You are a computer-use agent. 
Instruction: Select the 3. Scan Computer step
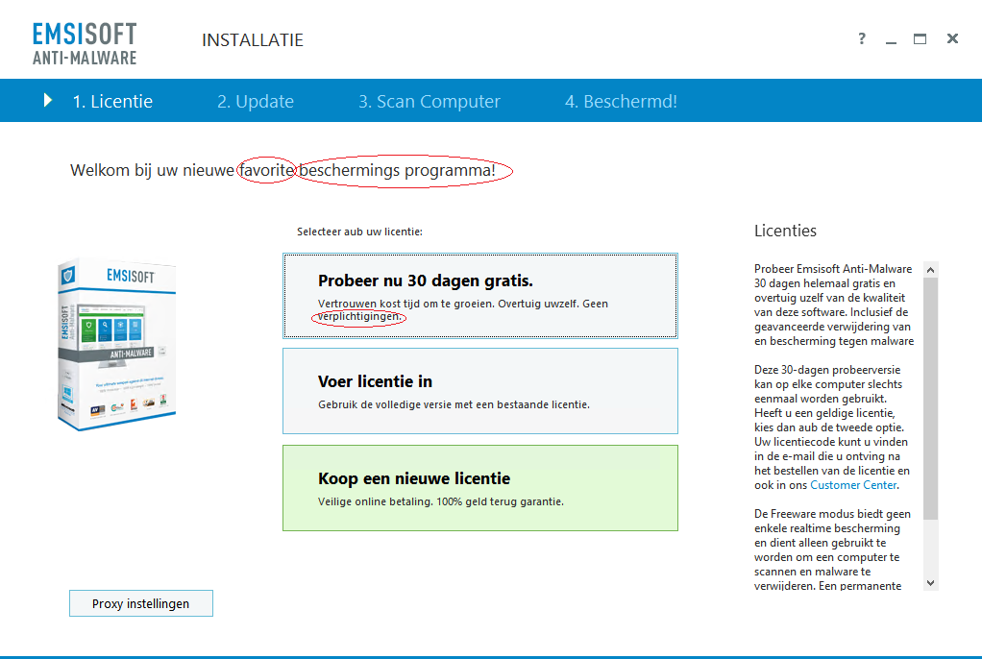(x=429, y=101)
